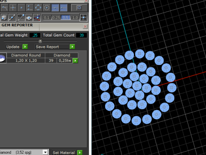Toggle the tangent snap icon

tap(5, 8)
